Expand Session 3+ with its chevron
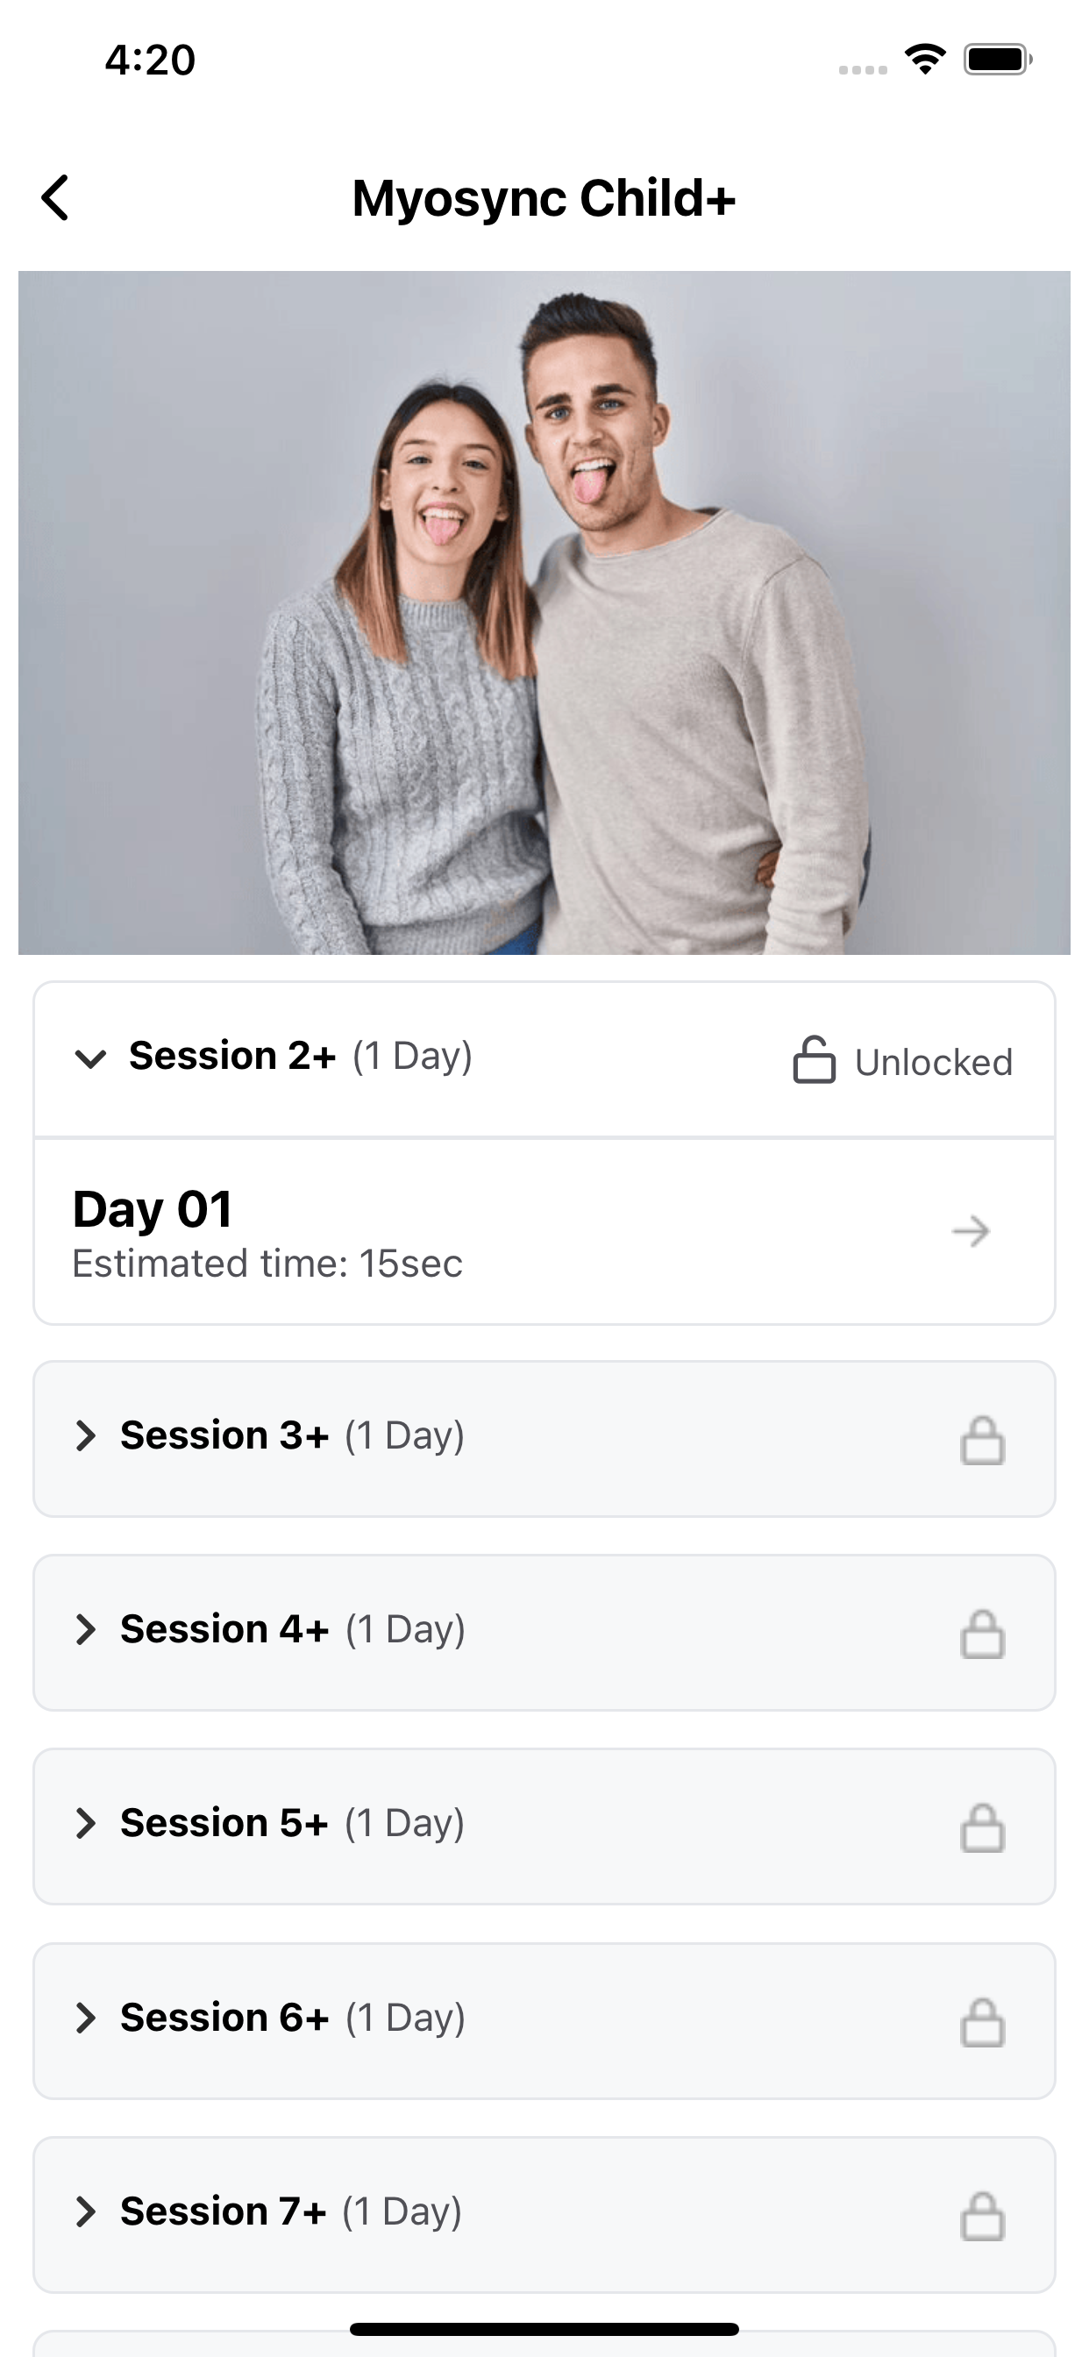The width and height of the screenshot is (1089, 2357). coord(85,1435)
